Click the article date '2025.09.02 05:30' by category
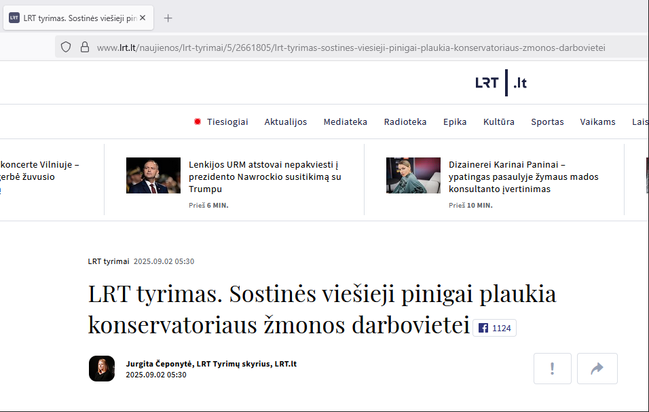The height and width of the screenshot is (412, 649). [x=164, y=261]
